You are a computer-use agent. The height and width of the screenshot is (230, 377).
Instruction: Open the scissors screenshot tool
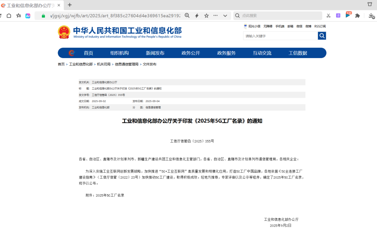(328, 16)
